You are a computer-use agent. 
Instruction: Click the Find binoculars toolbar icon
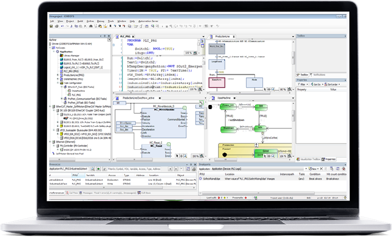pyautogui.click(x=91, y=26)
